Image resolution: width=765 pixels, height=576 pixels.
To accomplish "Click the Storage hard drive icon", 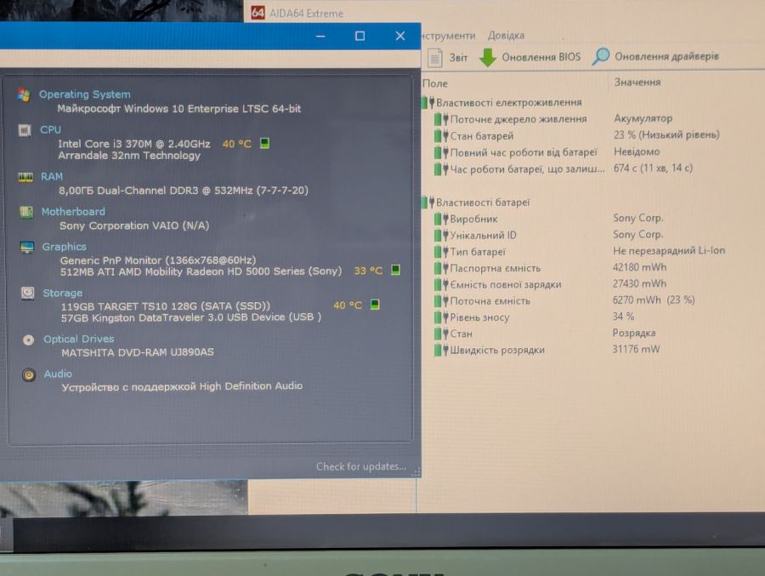I will click(x=28, y=294).
